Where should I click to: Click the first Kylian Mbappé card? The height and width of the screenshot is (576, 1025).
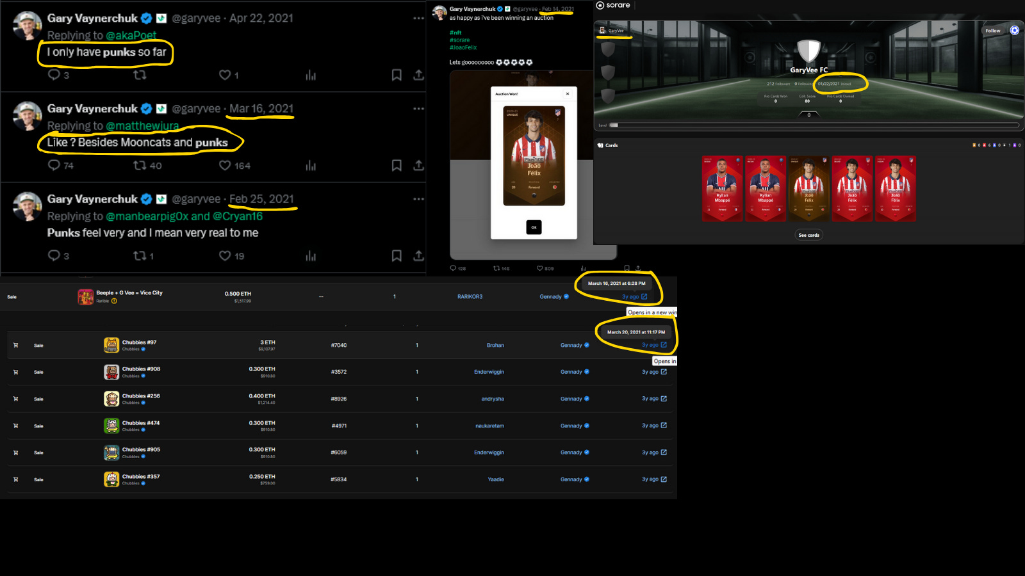(x=722, y=189)
